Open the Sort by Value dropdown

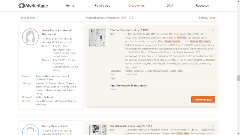coord(208,18)
